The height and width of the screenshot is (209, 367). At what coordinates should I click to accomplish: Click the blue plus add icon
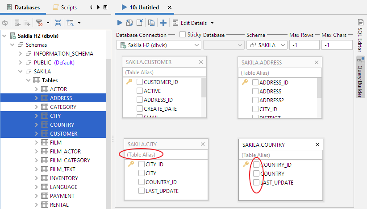[163, 23]
